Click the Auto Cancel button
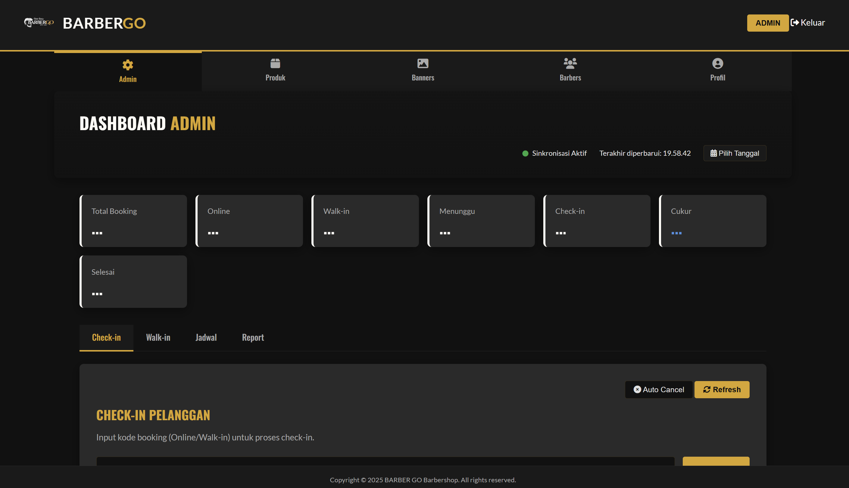849x488 pixels. (659, 389)
